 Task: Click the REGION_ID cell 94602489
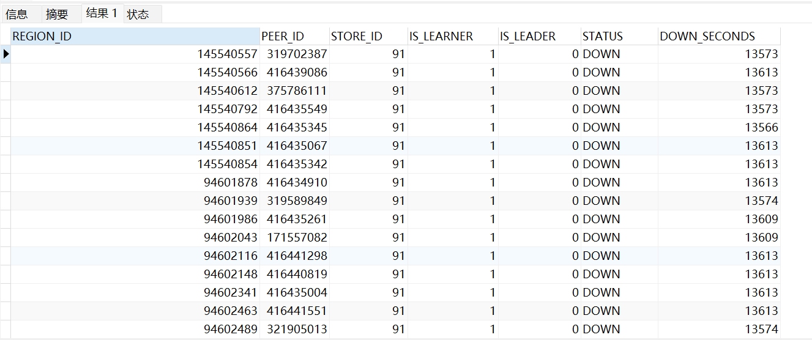[x=230, y=329]
